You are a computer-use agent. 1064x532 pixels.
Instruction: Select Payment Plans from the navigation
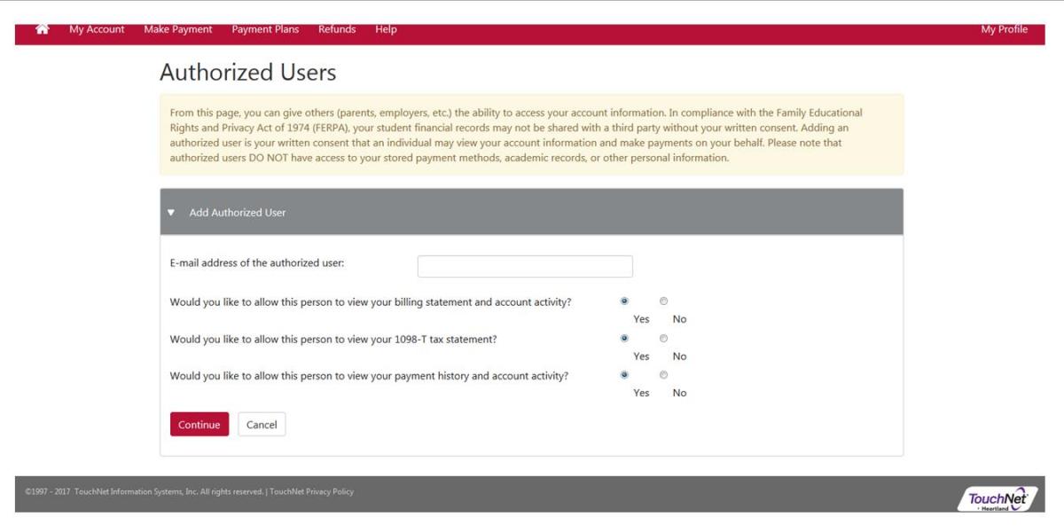point(265,28)
